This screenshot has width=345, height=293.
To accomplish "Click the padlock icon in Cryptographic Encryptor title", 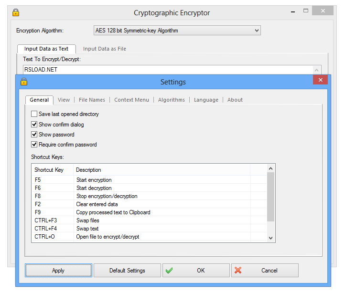I will pyautogui.click(x=16, y=12).
